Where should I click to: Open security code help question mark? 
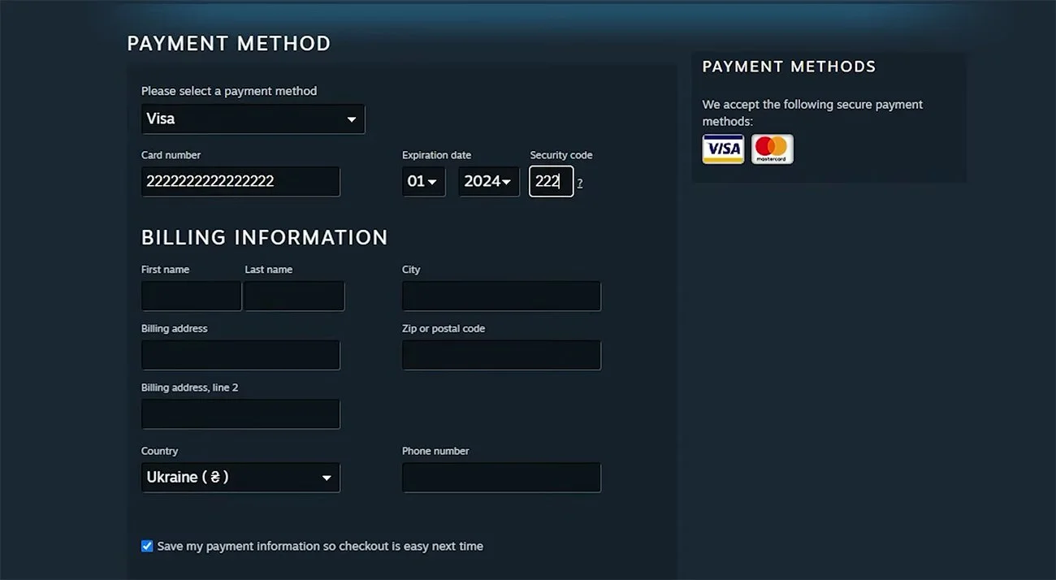(580, 183)
